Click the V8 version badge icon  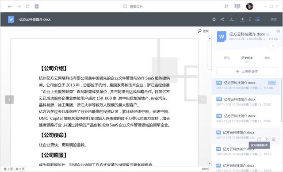pyautogui.click(x=218, y=149)
